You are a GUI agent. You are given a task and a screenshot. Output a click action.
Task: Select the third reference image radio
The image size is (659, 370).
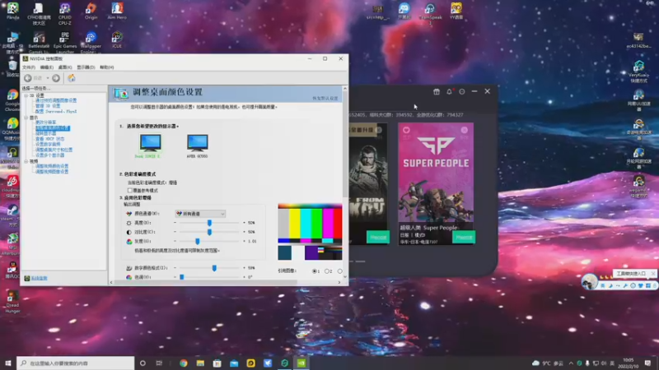(x=339, y=271)
